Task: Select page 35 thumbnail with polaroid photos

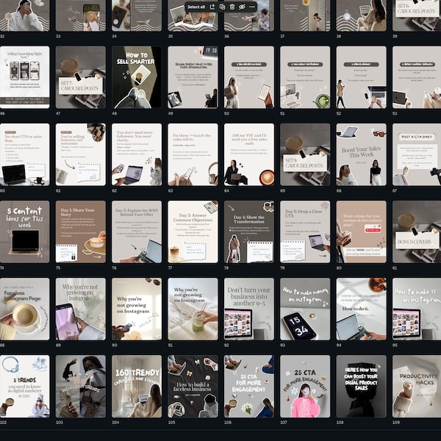Action: click(x=193, y=15)
